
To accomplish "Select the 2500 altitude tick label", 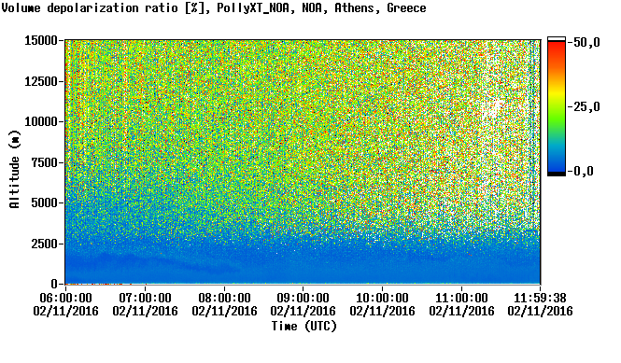I will [x=44, y=244].
